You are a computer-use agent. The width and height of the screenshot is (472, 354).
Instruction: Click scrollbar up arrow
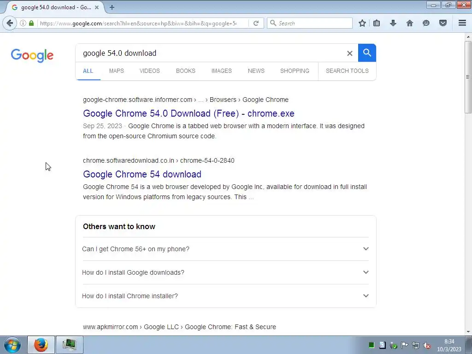(468, 37)
